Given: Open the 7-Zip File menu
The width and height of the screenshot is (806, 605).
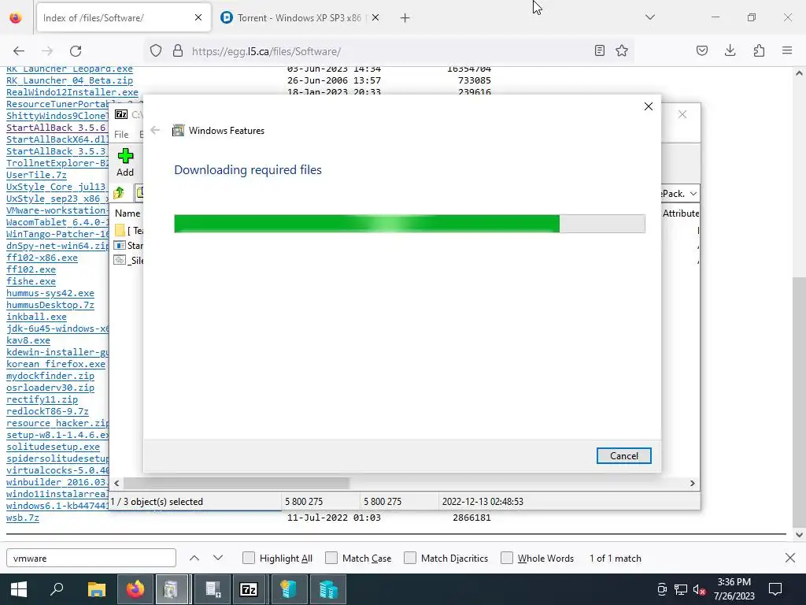Looking at the screenshot, I should pos(121,134).
